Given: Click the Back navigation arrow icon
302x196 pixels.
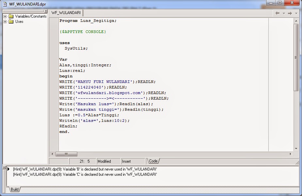Looking at the screenshot, I should pyautogui.click(x=278, y=13).
